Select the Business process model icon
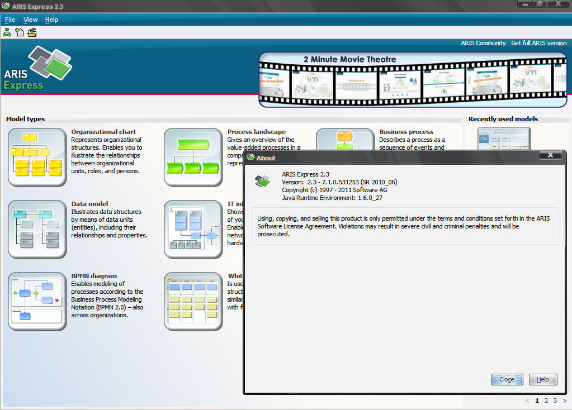The width and height of the screenshot is (572, 410). [345, 139]
